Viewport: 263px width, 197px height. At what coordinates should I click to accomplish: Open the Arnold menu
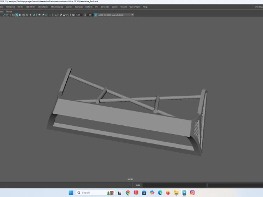click(123, 7)
